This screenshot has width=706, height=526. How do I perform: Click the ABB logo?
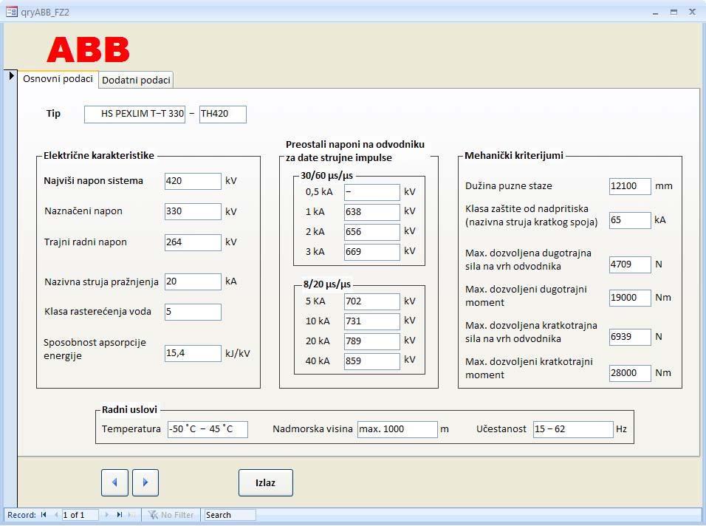(x=89, y=49)
